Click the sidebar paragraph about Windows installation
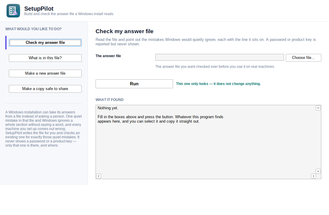329x215 pixels. point(44,129)
